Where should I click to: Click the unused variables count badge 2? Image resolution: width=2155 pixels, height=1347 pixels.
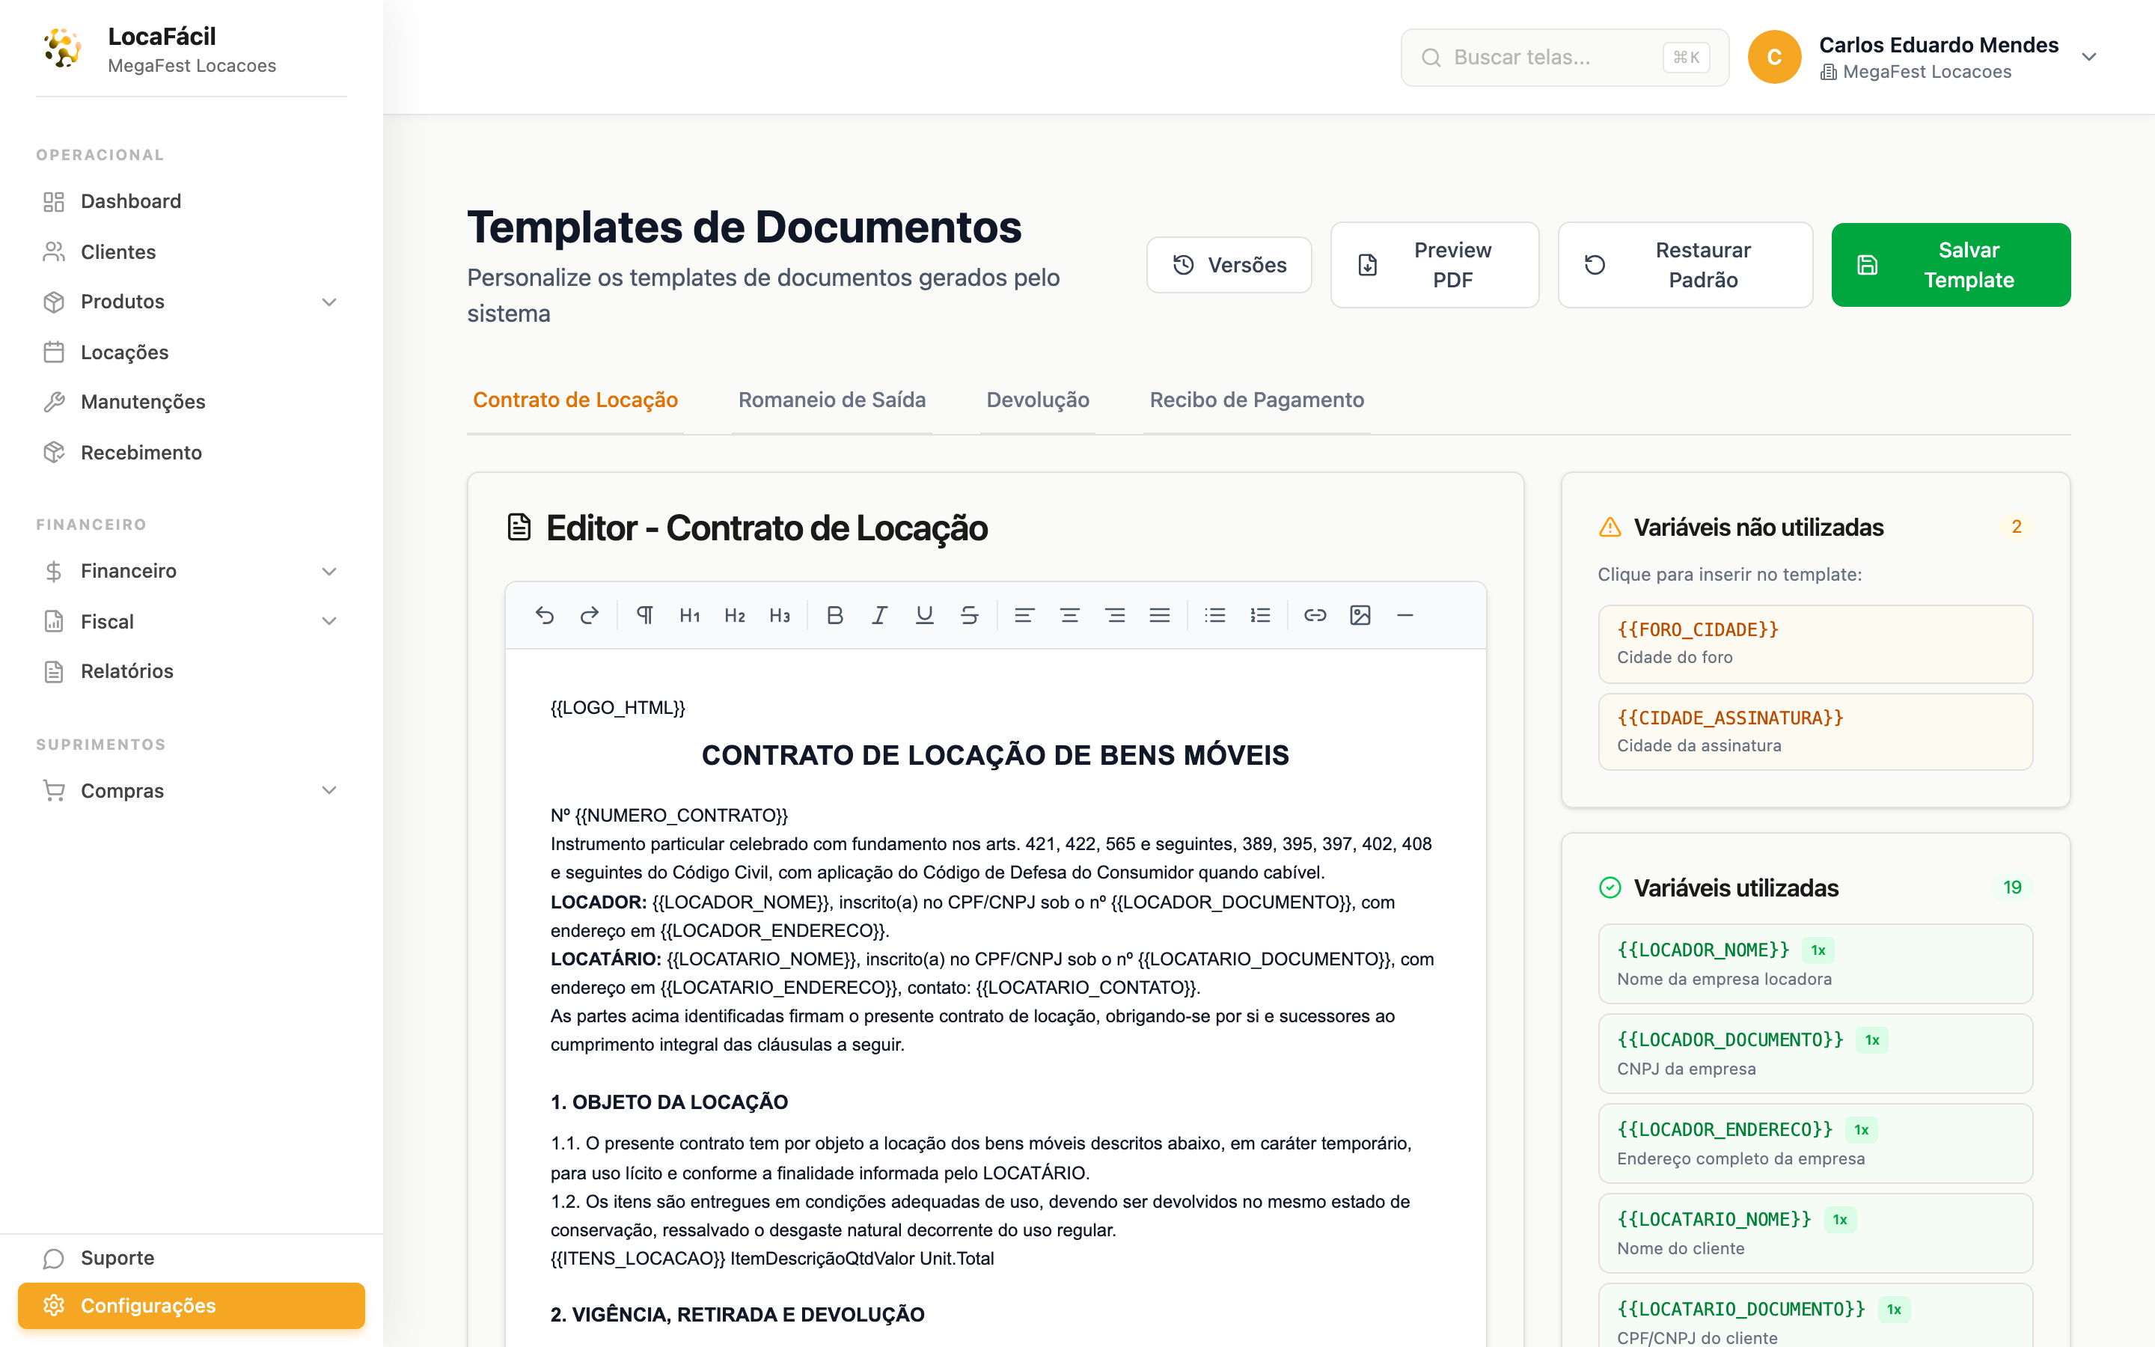click(x=2016, y=527)
